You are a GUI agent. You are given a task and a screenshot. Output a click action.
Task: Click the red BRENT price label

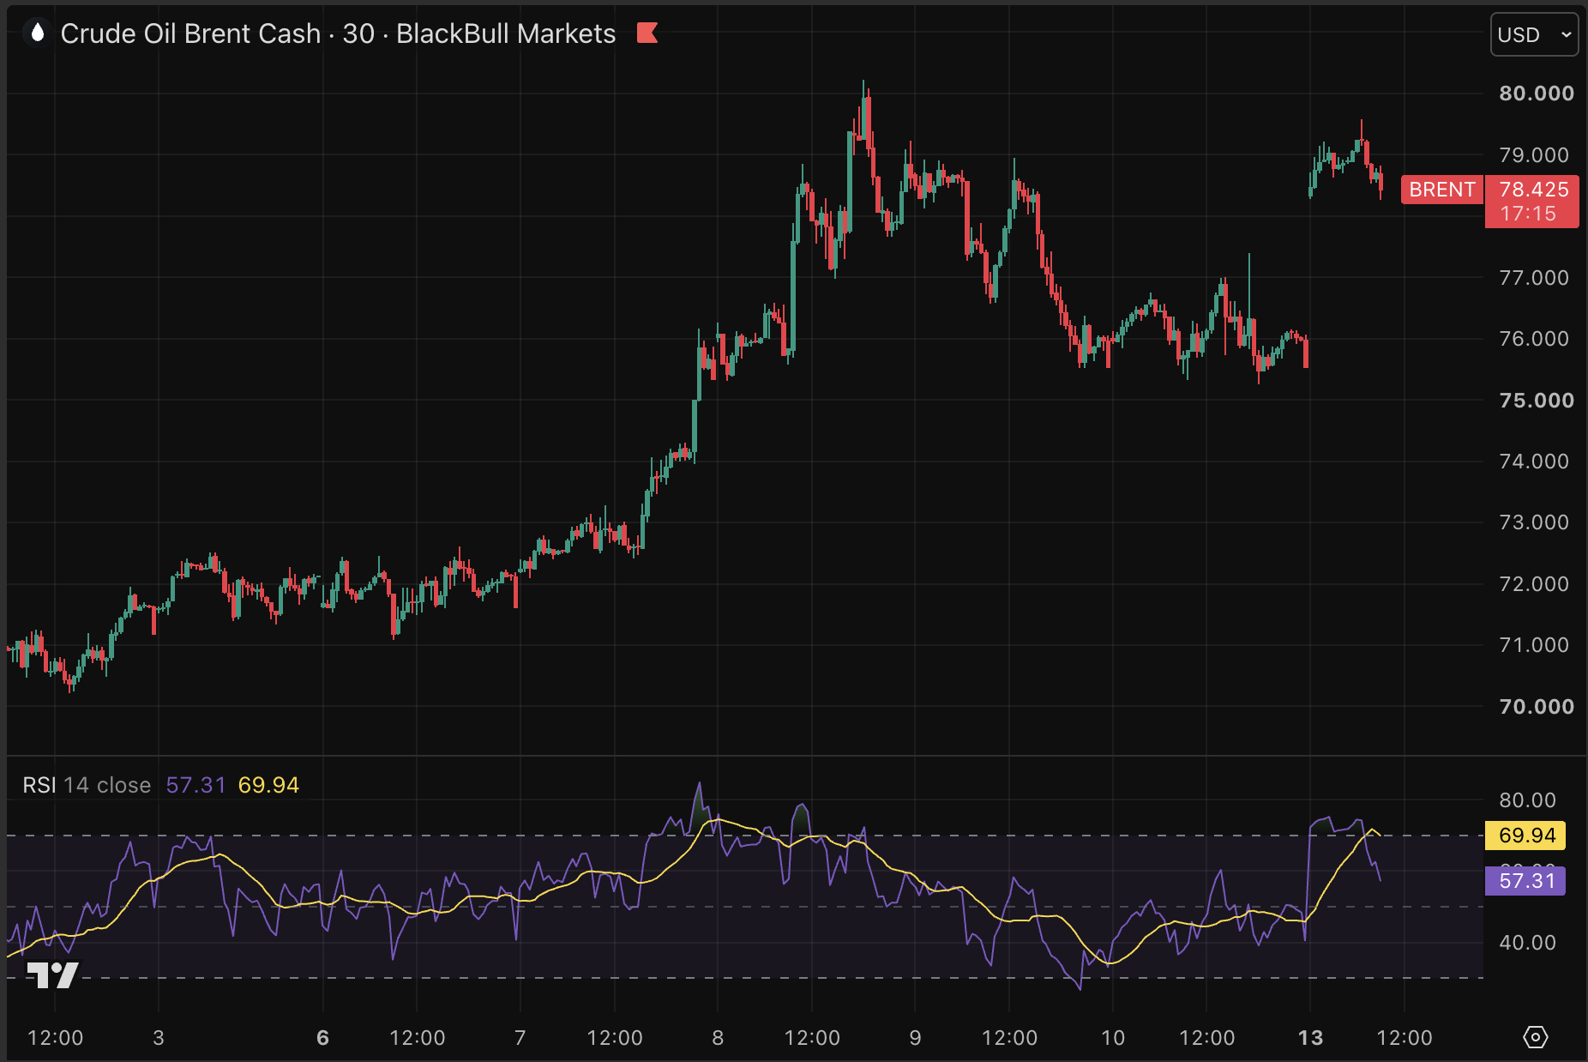pyautogui.click(x=1442, y=190)
